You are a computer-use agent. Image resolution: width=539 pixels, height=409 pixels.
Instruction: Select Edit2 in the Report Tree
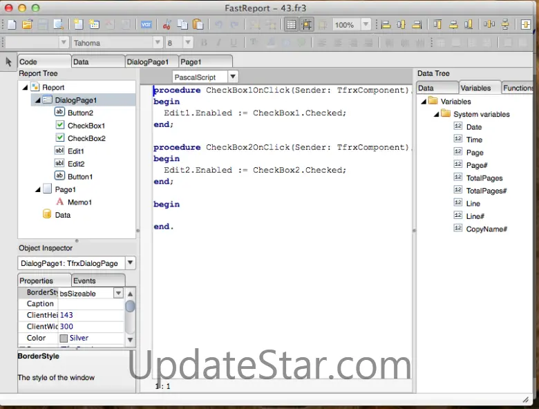pyautogui.click(x=76, y=164)
